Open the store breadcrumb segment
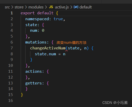 (19, 7)
